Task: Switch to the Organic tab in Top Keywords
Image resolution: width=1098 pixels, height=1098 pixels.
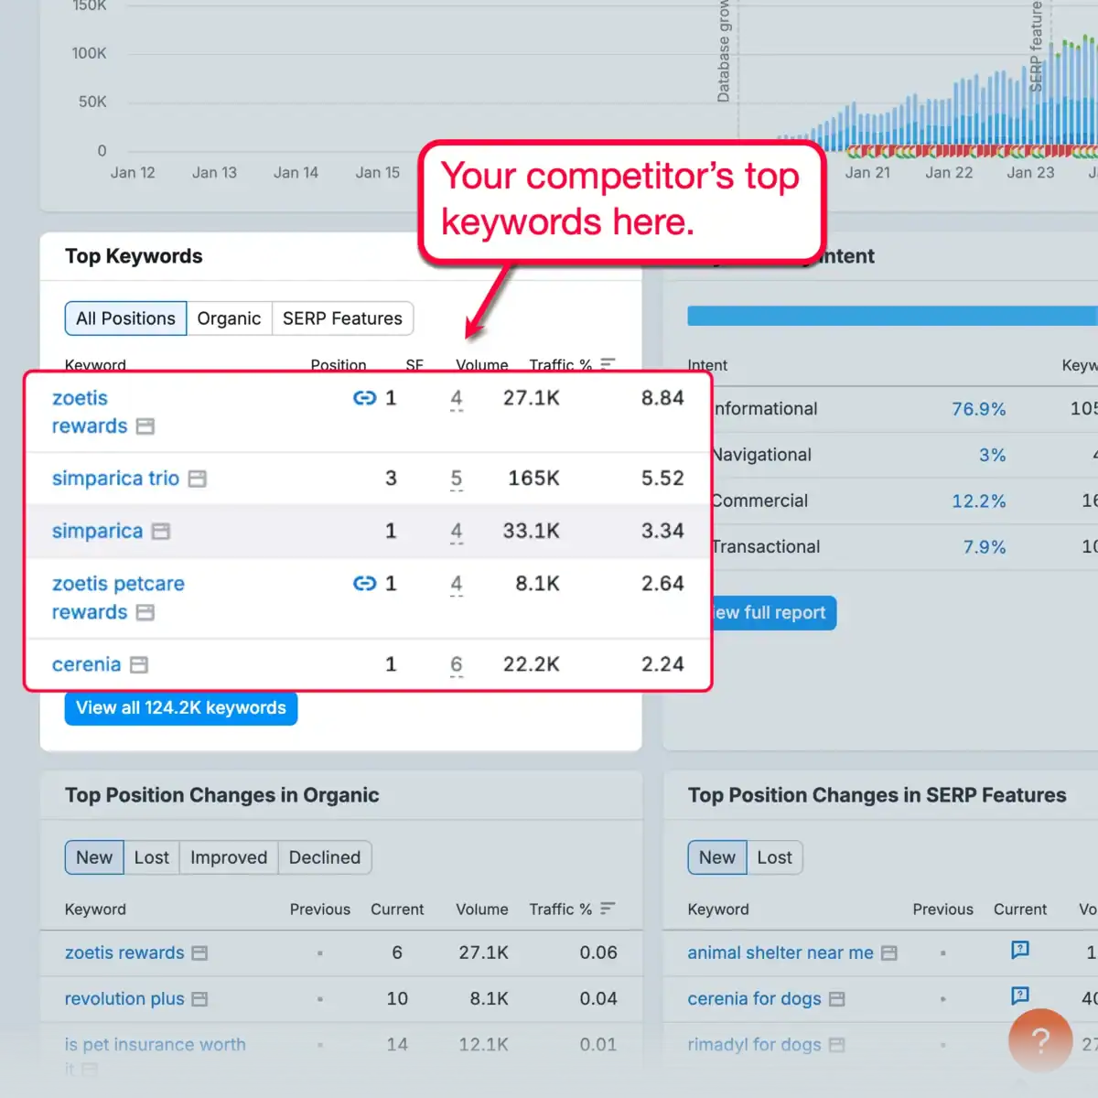Action: (229, 318)
